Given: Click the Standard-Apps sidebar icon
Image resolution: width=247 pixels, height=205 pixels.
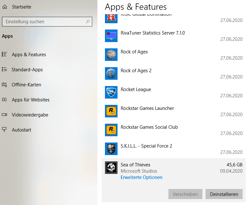Looking at the screenshot, I should [4, 69].
